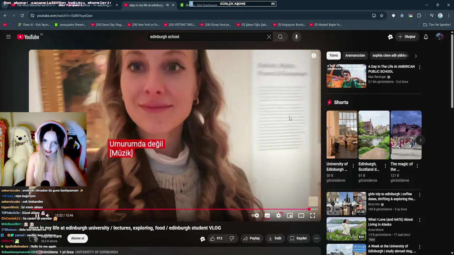
Task: Dislike the video thumbs down
Action: point(232,238)
